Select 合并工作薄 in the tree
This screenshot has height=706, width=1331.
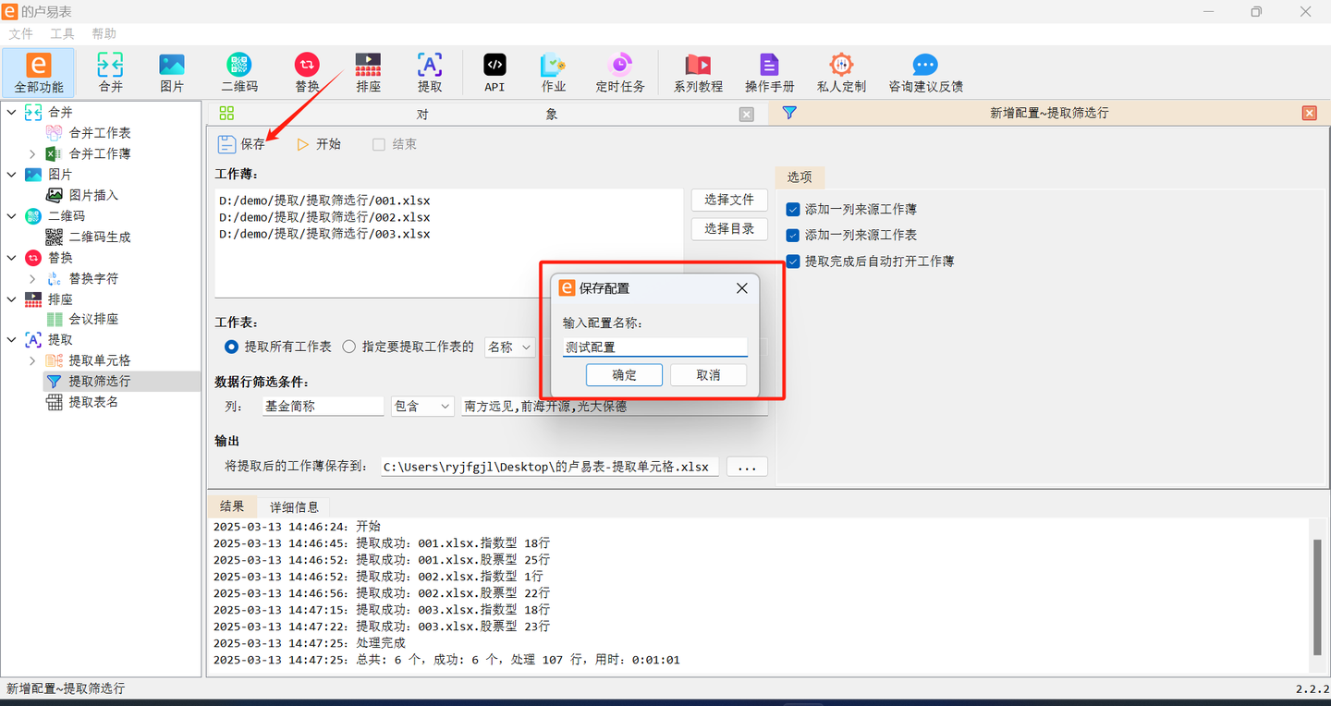100,153
